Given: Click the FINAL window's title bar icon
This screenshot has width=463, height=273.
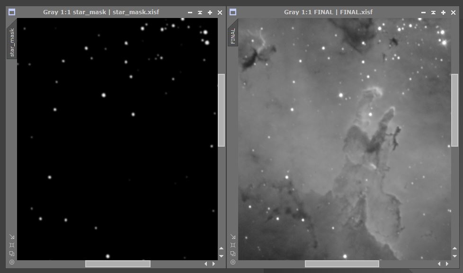Looking at the screenshot, I should click(x=233, y=12).
